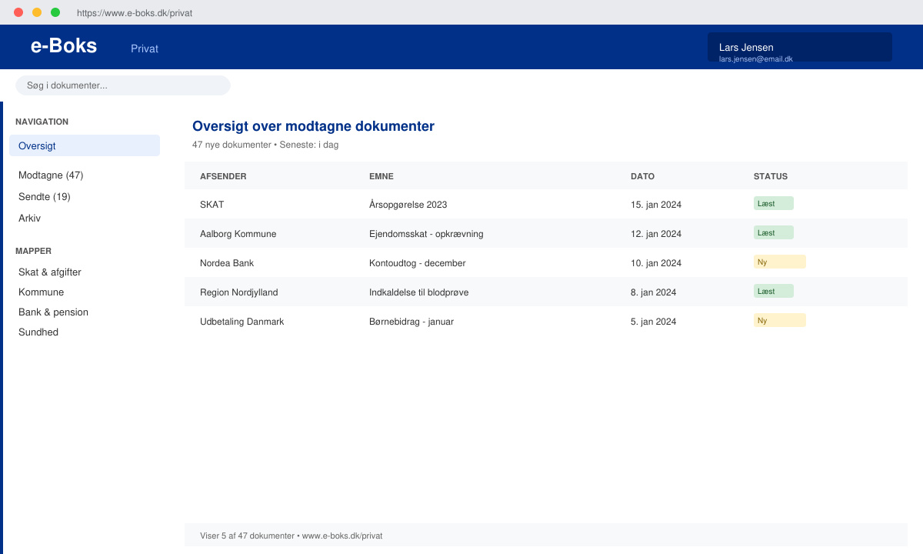The height and width of the screenshot is (554, 923).
Task: Click the EMNE column header
Action: pos(382,176)
